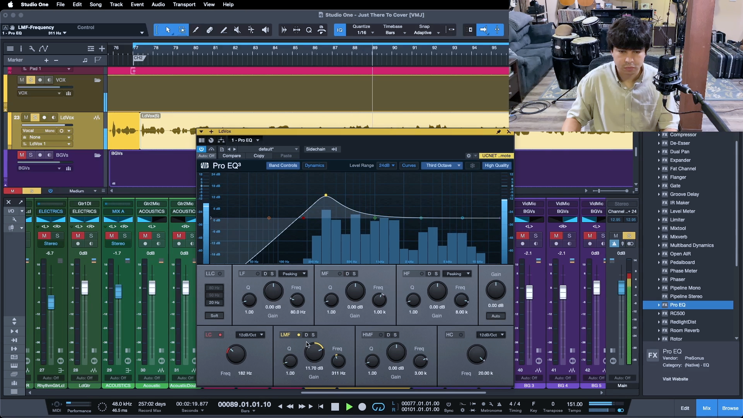Select the Mute tool
Image resolution: width=743 pixels, height=418 pixels.
(237, 30)
